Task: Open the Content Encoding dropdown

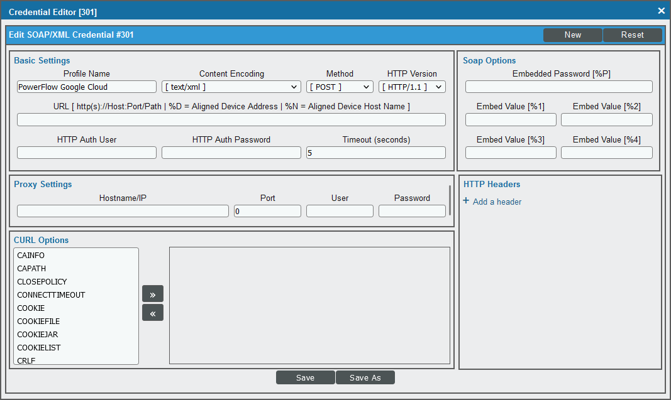Action: [x=231, y=87]
